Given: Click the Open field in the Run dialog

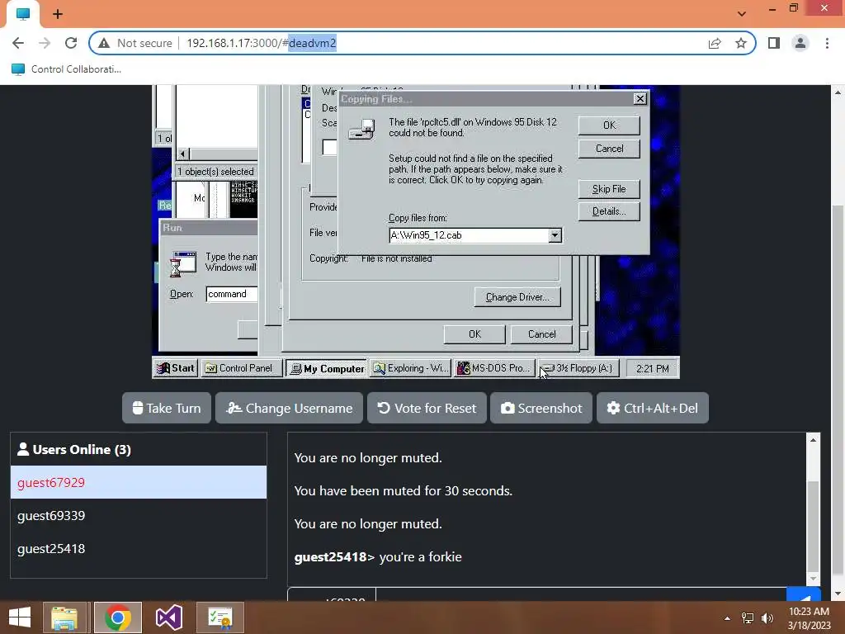Looking at the screenshot, I should point(232,295).
